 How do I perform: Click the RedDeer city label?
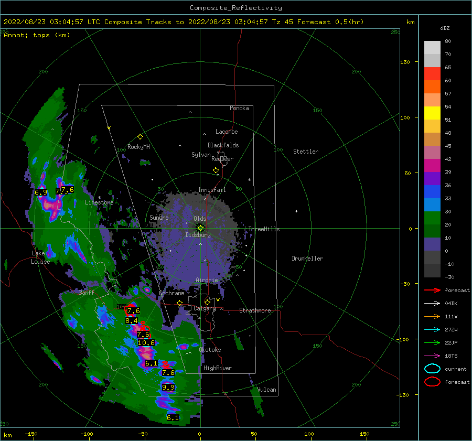pos(222,159)
